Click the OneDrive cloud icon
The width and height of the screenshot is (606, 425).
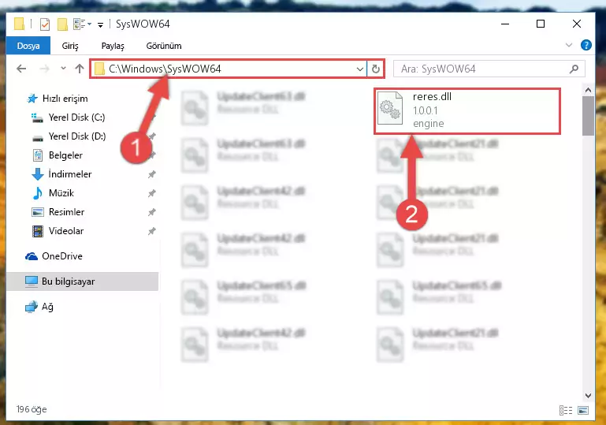point(32,256)
